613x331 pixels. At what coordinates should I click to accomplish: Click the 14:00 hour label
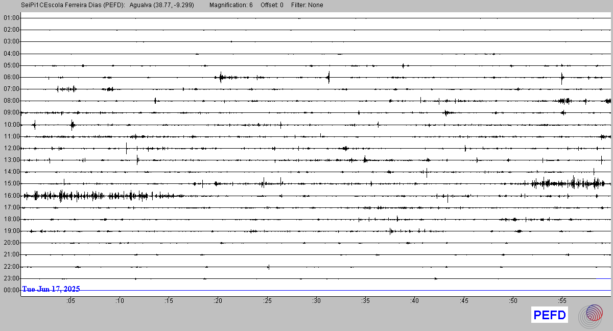click(11, 172)
